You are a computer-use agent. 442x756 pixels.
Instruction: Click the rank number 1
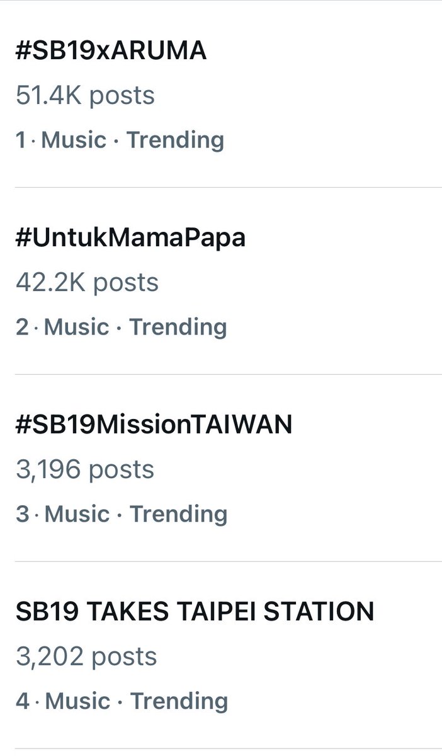pos(21,140)
